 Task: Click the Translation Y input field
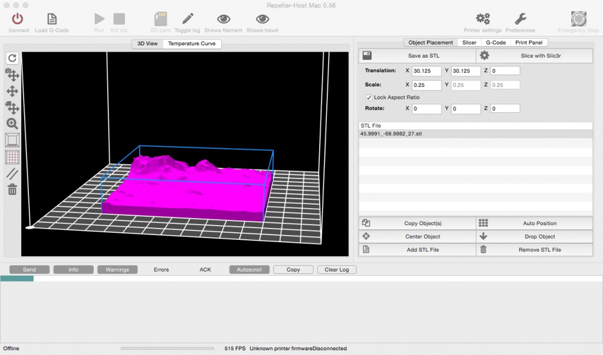(466, 71)
